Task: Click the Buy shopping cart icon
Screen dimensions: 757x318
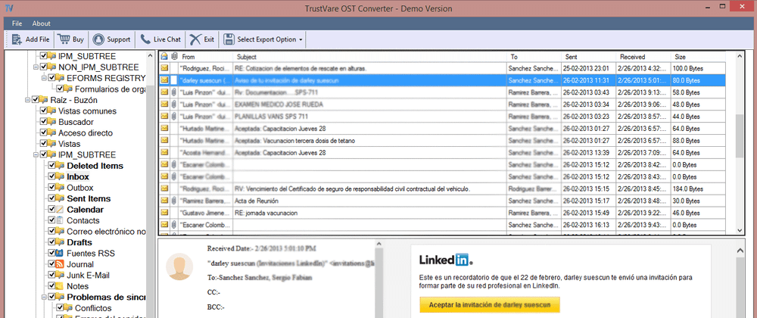Action: click(x=64, y=39)
